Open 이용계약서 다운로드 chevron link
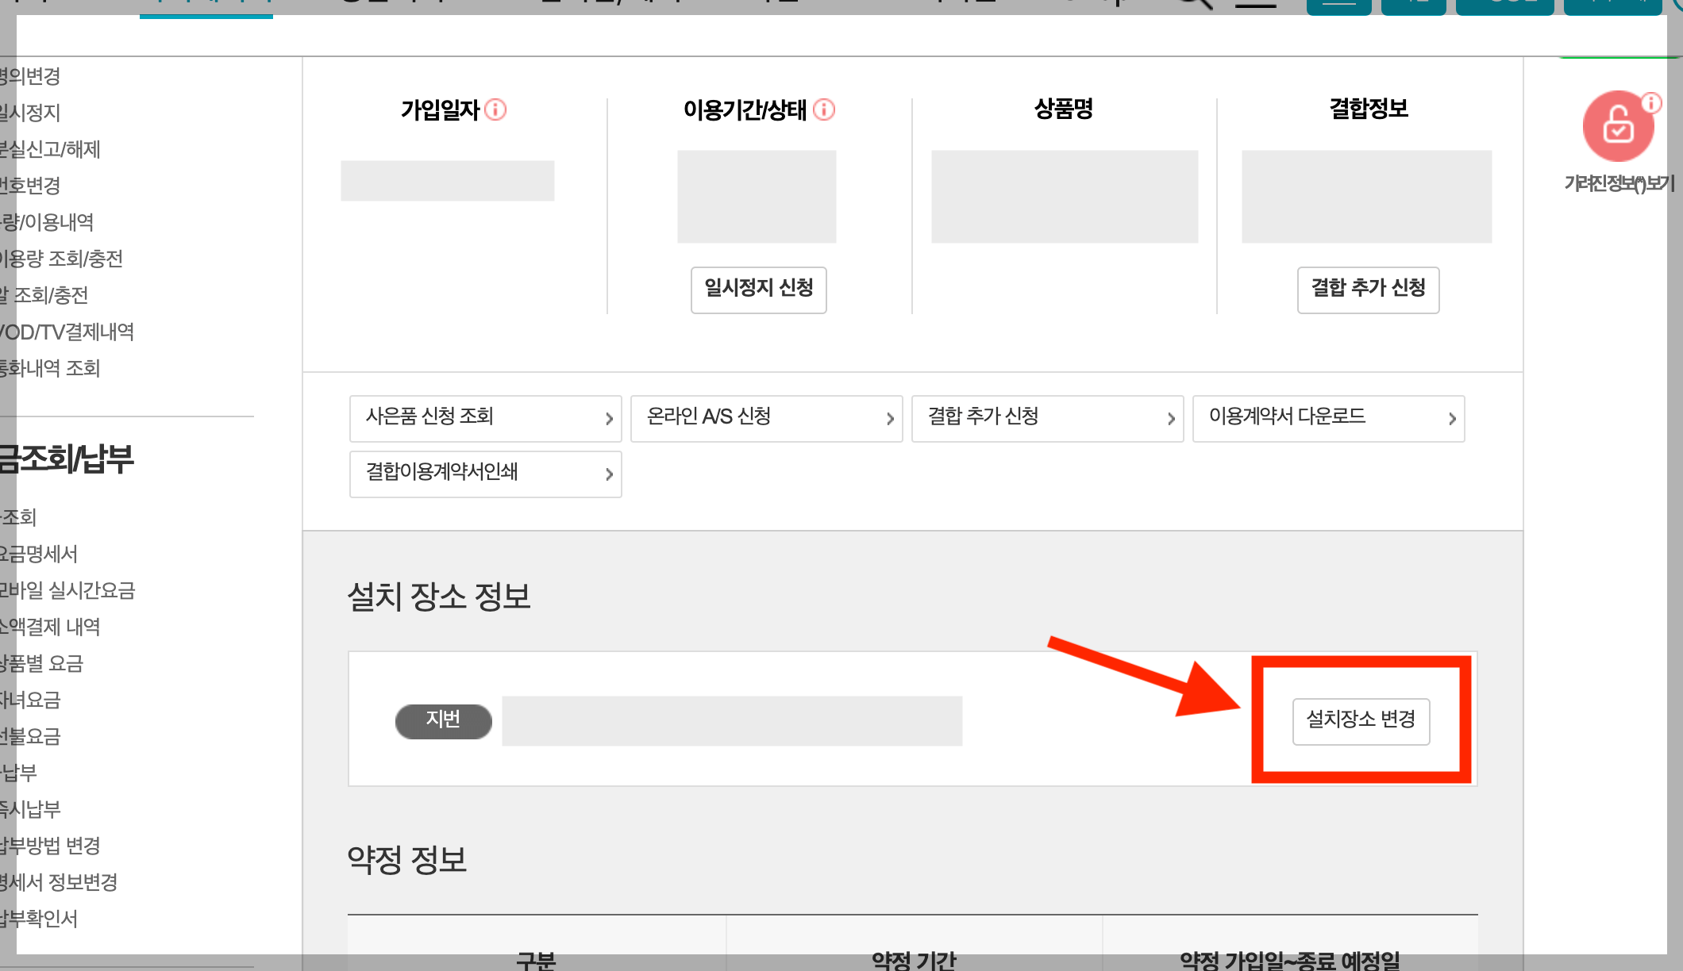The height and width of the screenshot is (971, 1683). click(x=1328, y=418)
